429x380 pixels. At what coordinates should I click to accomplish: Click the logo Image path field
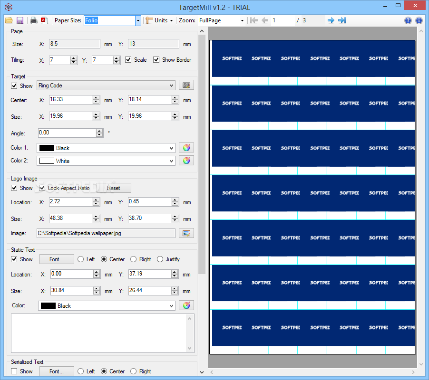pos(106,233)
